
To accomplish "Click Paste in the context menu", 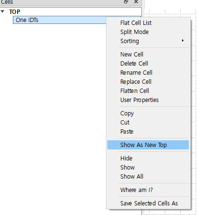I will (127, 132).
